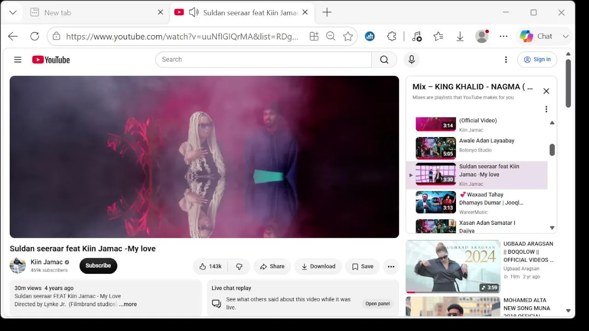Subscribe to Kiin Jamac
Viewport: 589px width, 331px height.
[98, 266]
